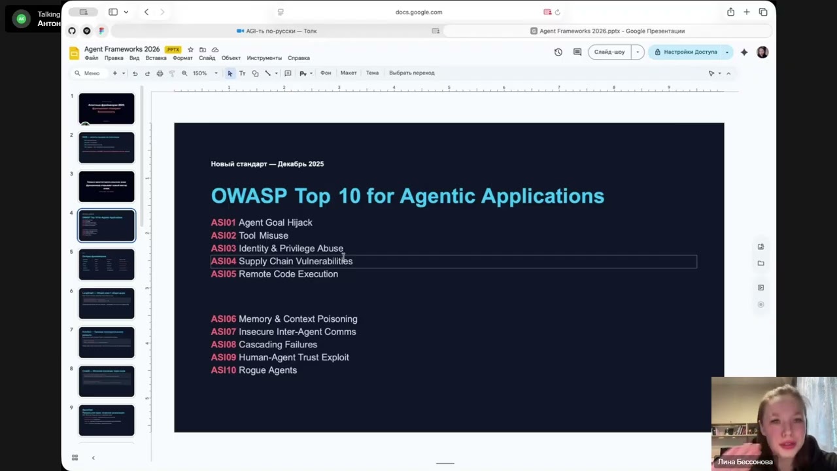Image resolution: width=837 pixels, height=471 pixels.
Task: Check the cloud save status icon
Action: click(x=215, y=50)
